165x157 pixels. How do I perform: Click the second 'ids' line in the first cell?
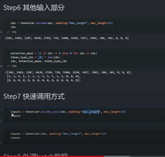13,27
